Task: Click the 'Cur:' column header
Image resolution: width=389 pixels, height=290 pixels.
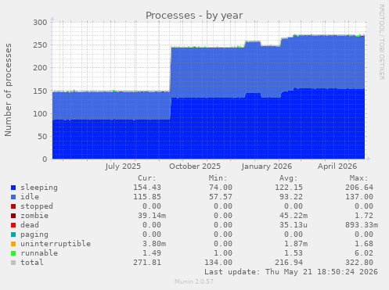Action: 147,178
